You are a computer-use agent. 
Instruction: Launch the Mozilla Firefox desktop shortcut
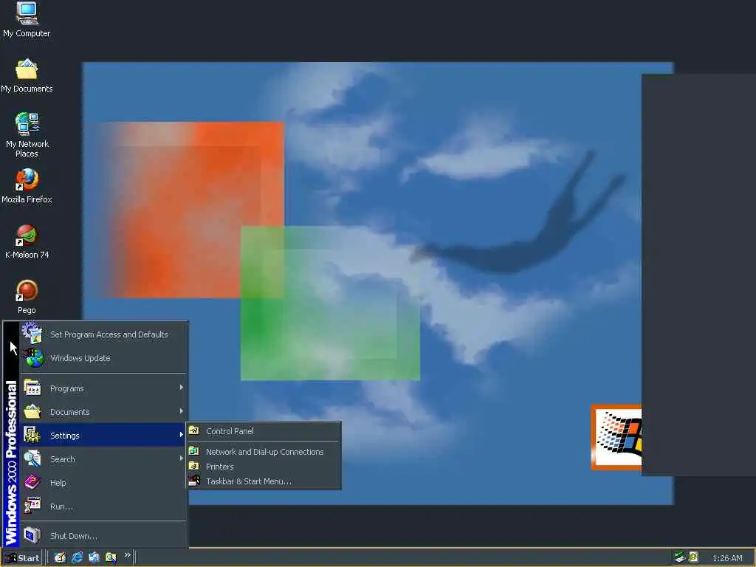pos(27,186)
